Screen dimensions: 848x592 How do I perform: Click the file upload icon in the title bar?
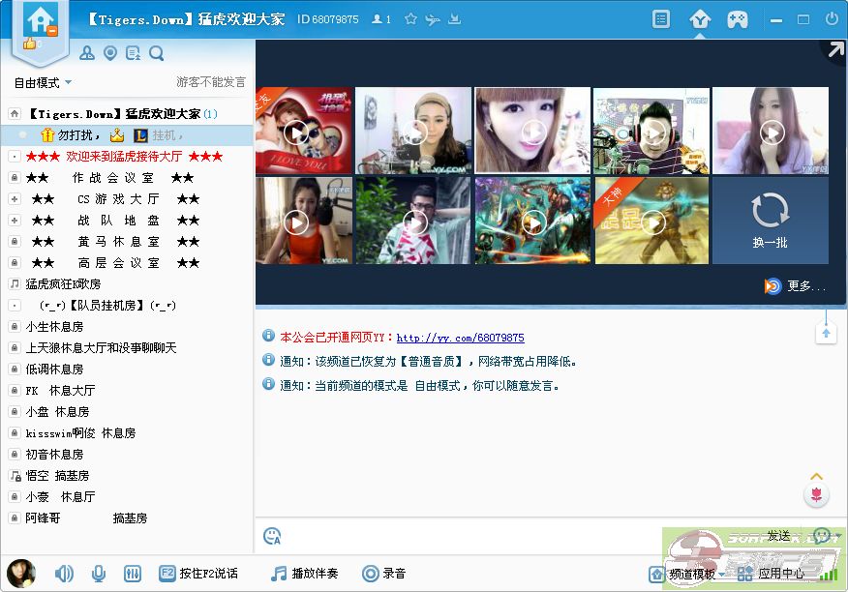(x=455, y=18)
